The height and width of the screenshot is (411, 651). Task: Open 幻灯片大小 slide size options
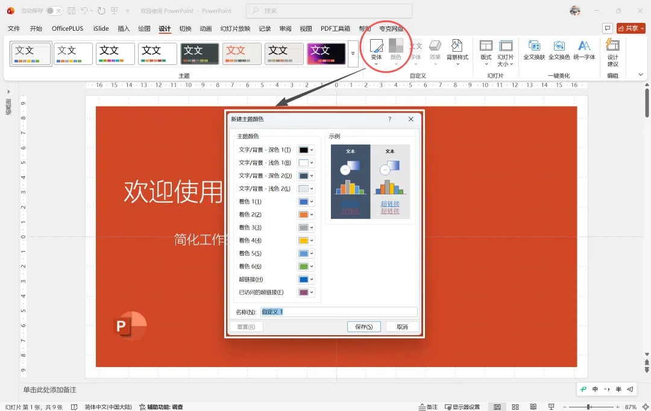505,52
